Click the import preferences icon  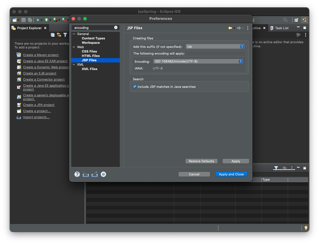pyautogui.click(x=86, y=175)
